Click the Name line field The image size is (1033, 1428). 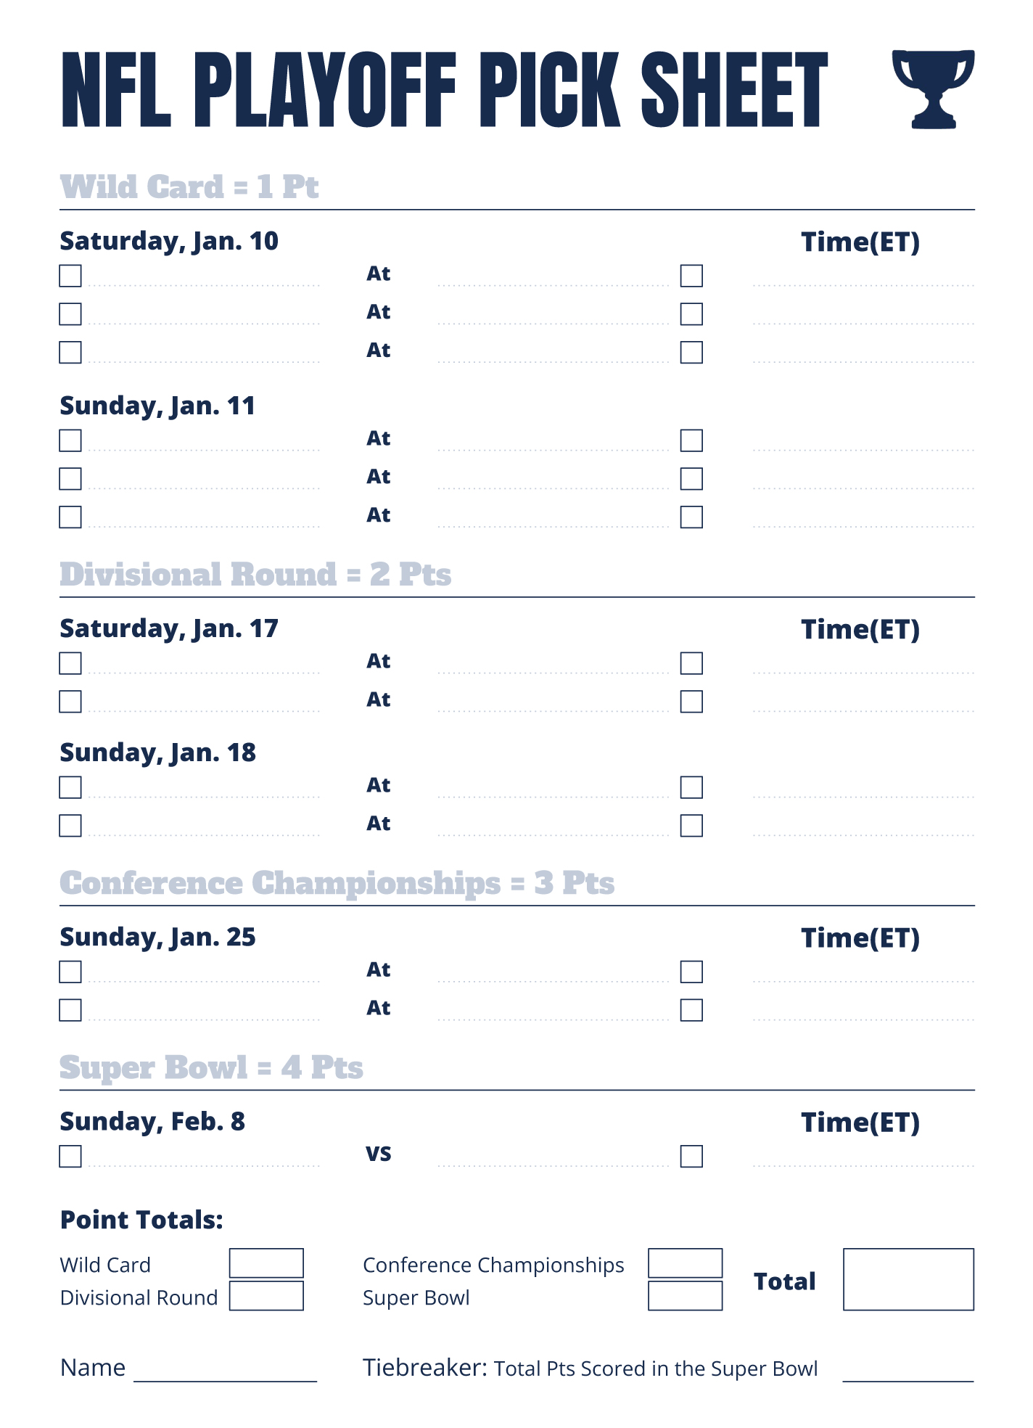(x=226, y=1371)
